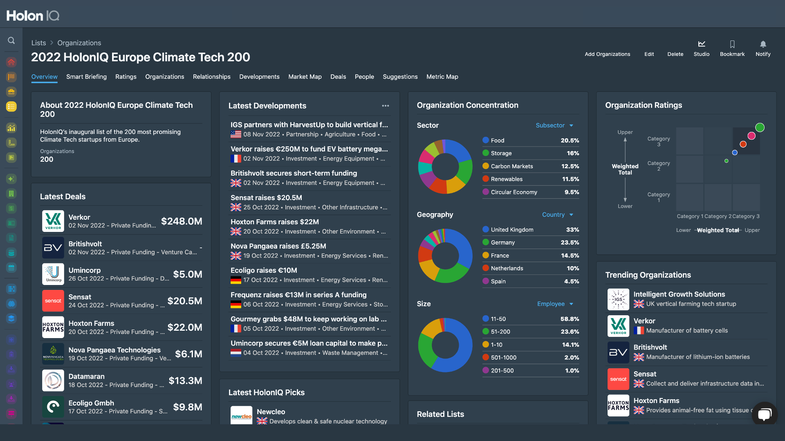The height and width of the screenshot is (441, 785).
Task: Click the Geography donut chart
Action: pyautogui.click(x=445, y=256)
